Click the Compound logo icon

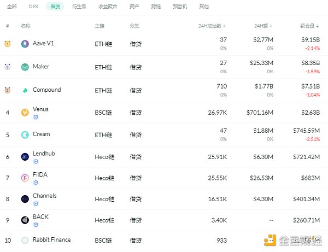(25, 90)
